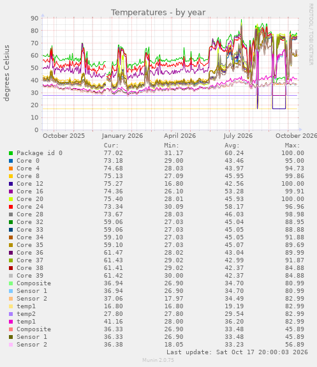Image resolution: width=317 pixels, height=367 pixels.
Task: Click the dark olive Sensor 1 swatch
Action: click(11, 337)
